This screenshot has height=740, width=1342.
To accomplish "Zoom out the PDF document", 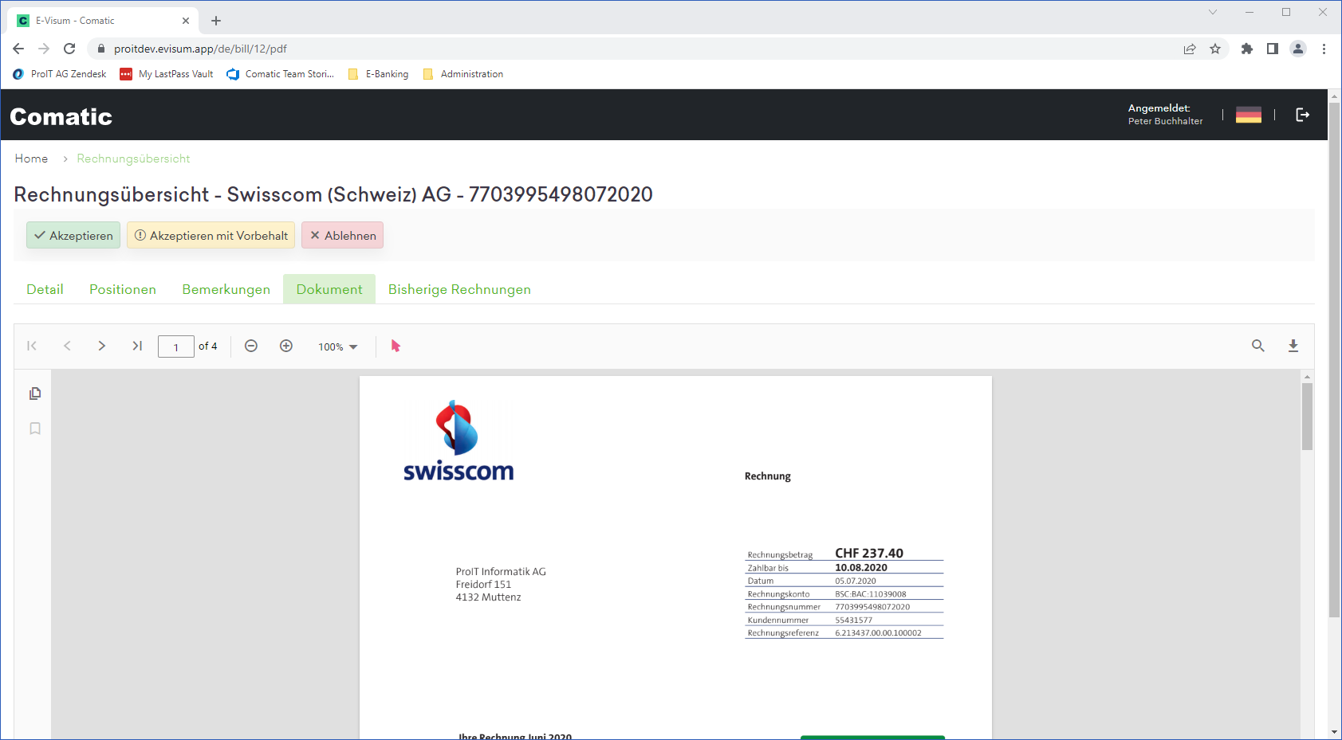I will (x=251, y=346).
